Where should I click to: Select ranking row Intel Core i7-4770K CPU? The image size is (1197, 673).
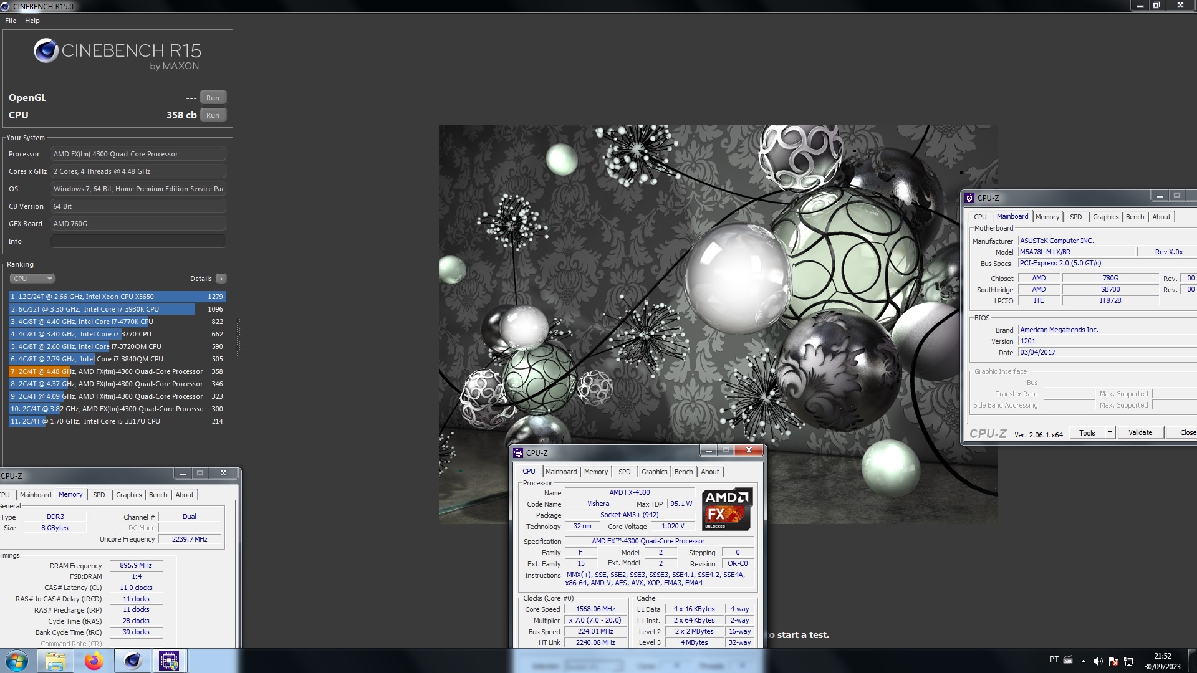[x=117, y=322]
